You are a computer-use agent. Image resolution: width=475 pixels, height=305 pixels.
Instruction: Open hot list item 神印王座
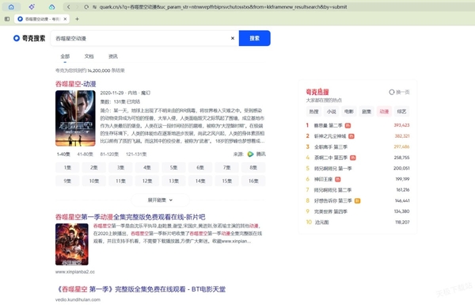click(x=323, y=179)
